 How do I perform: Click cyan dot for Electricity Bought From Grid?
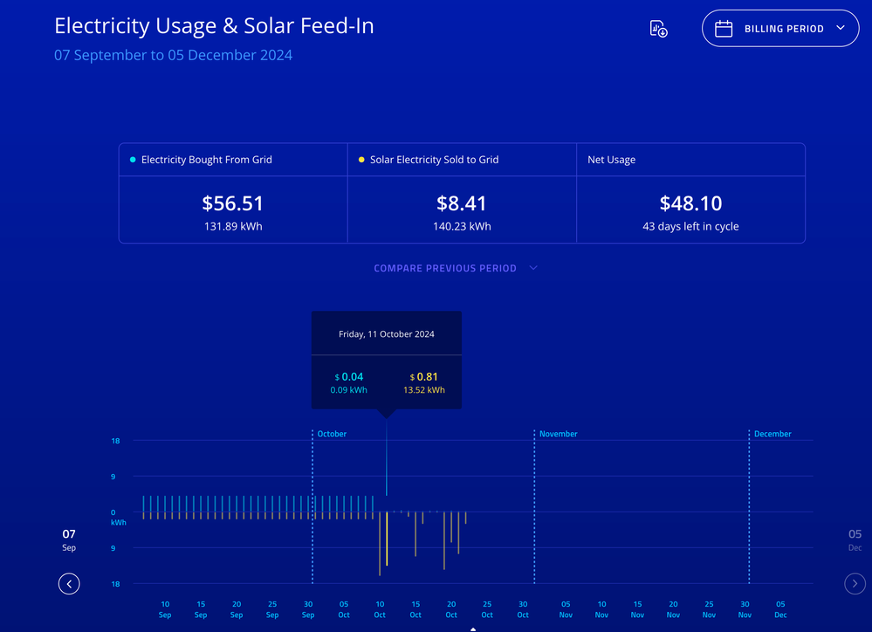(x=133, y=160)
